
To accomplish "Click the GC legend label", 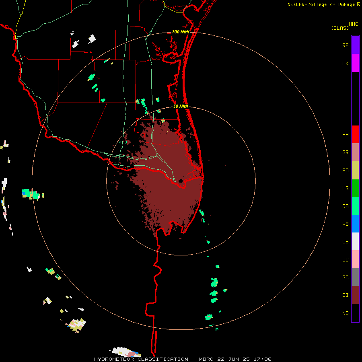I will pos(345,278).
